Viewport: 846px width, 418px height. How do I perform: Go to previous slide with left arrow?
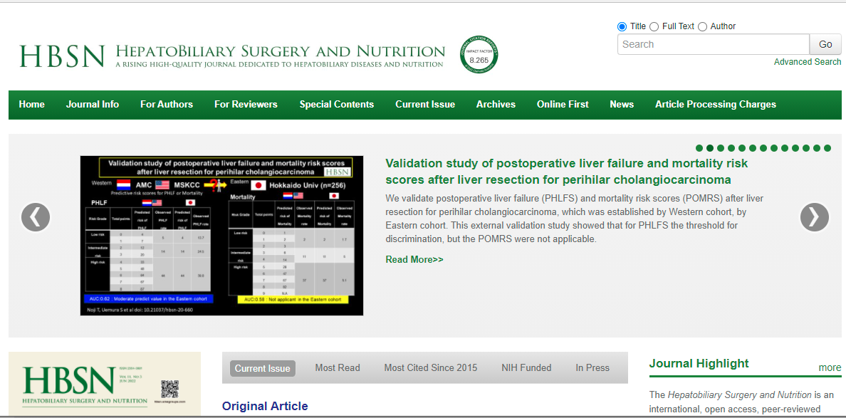coord(36,217)
